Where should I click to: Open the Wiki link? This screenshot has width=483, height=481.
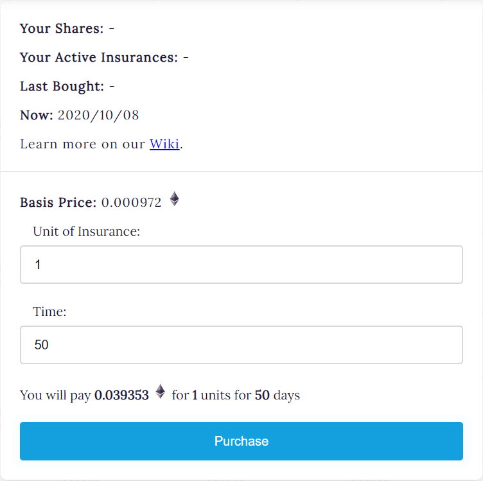point(164,144)
